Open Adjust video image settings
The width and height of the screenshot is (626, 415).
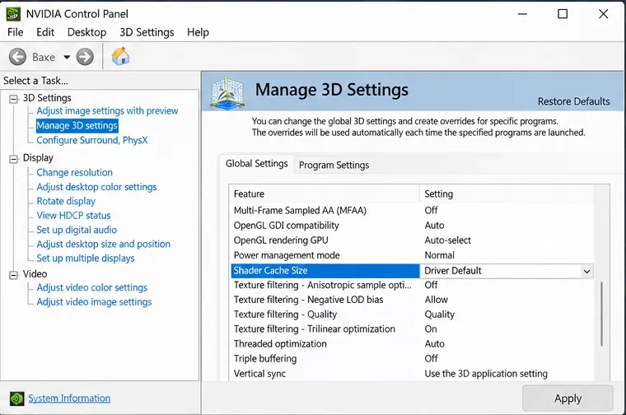[94, 301]
